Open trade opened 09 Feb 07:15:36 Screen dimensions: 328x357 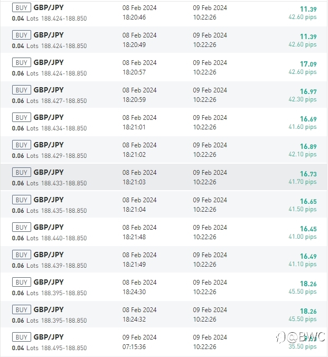pos(164,342)
